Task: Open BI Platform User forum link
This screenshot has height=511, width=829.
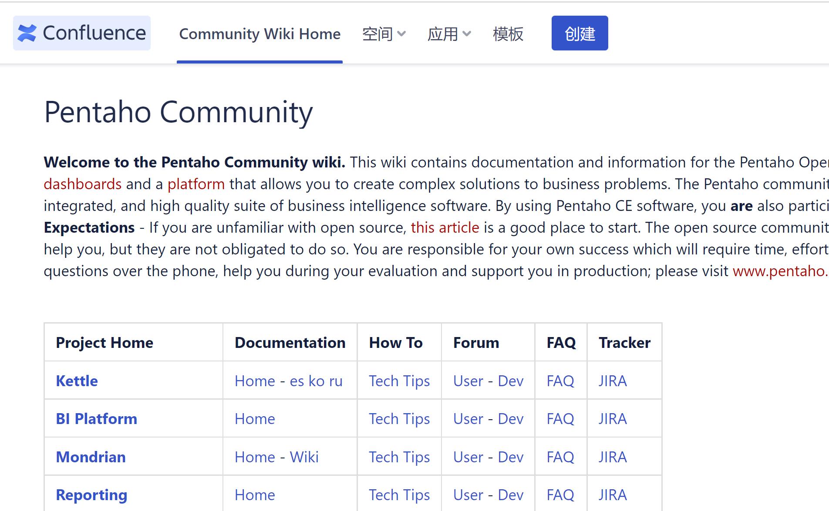Action: (468, 419)
